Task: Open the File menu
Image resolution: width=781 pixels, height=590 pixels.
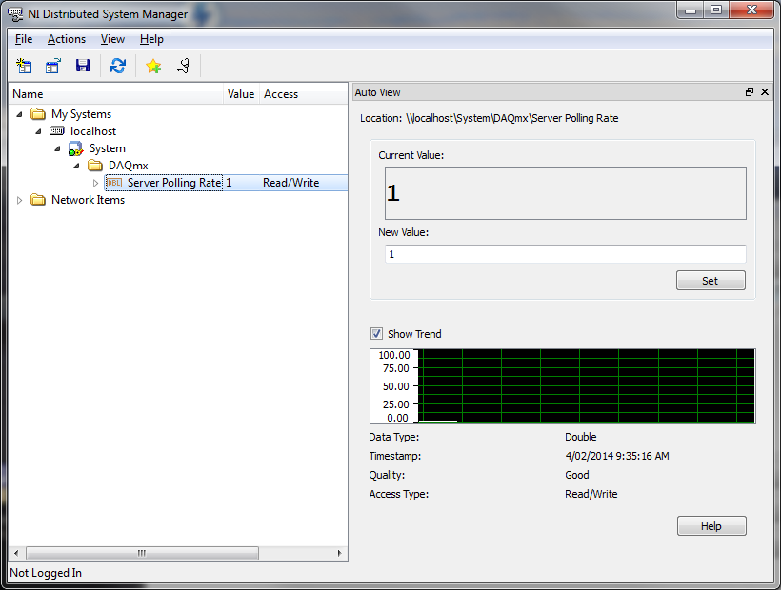Action: click(24, 39)
